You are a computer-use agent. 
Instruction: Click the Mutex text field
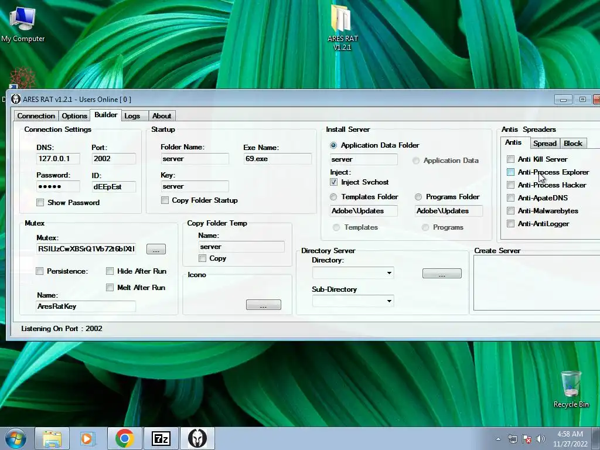[x=86, y=248]
